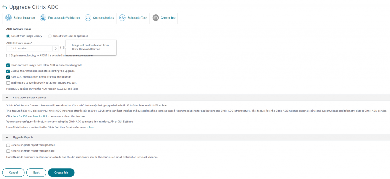Click the ADC Software Image section heading
This screenshot has width=390, height=179.
tap(19, 29)
